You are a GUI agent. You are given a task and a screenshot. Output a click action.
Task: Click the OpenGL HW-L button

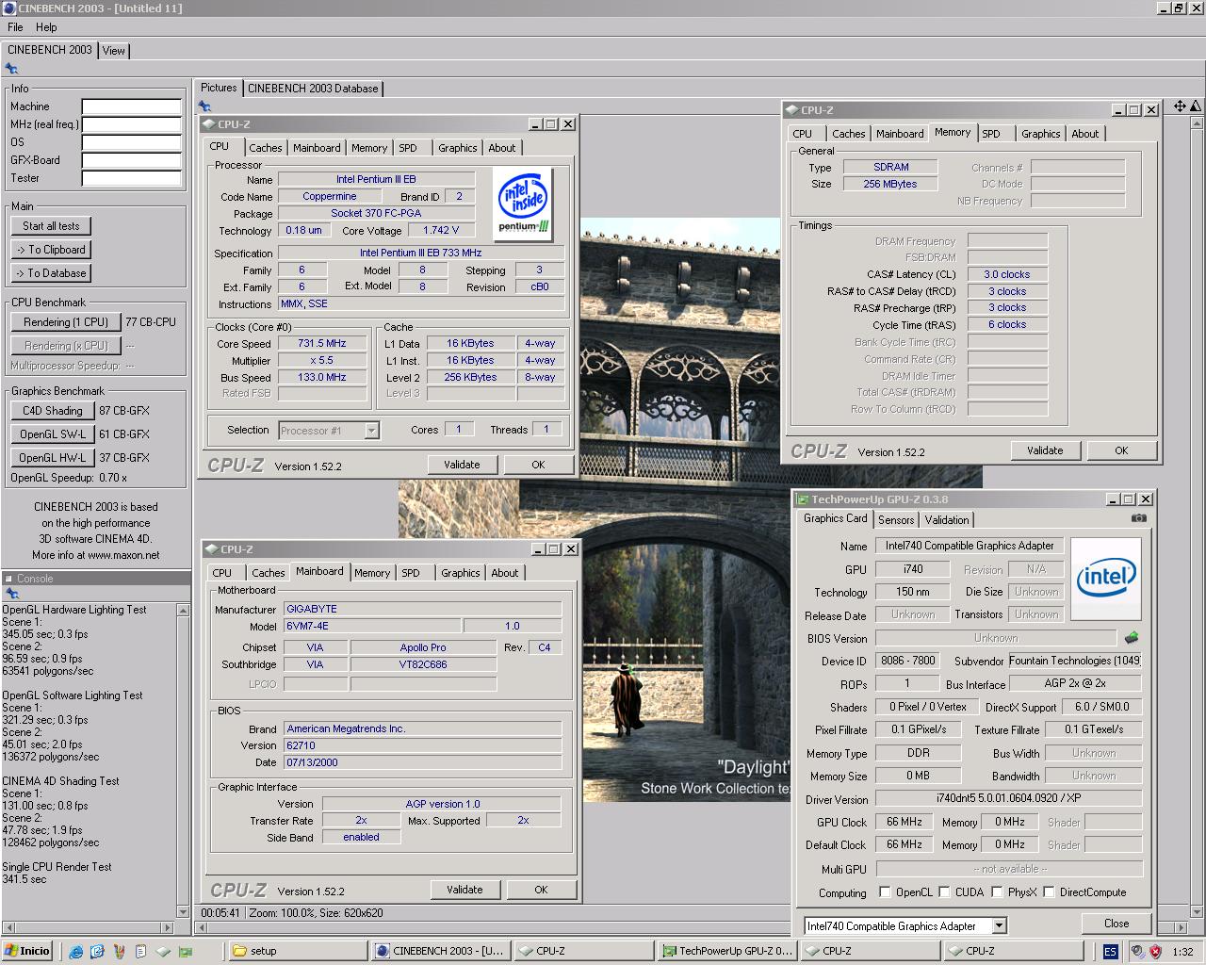53,458
